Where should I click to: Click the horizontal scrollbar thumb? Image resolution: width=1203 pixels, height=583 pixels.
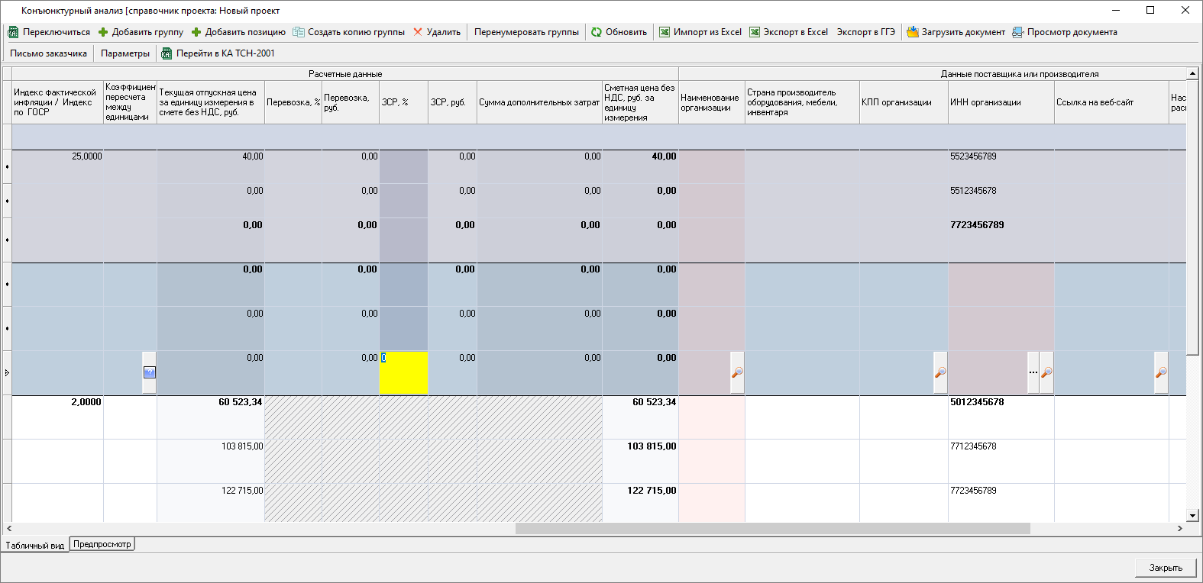[x=771, y=528]
